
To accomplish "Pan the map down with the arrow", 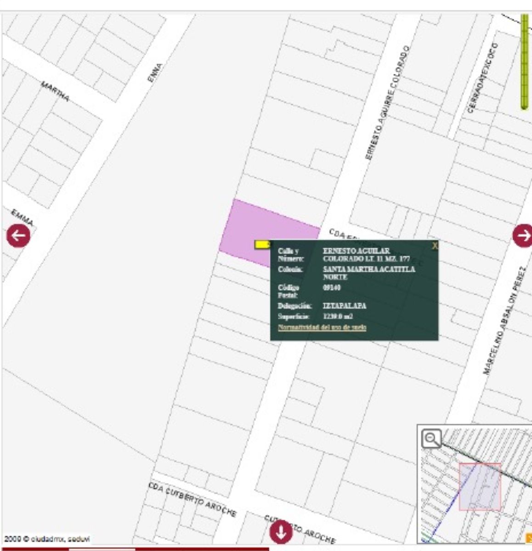I will pyautogui.click(x=281, y=532).
